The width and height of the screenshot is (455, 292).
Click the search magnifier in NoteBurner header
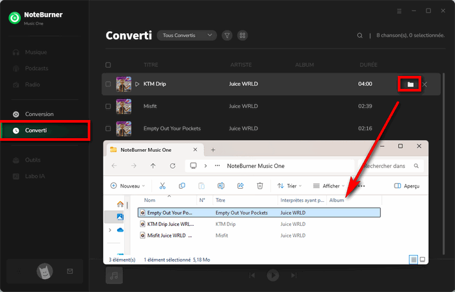click(360, 35)
